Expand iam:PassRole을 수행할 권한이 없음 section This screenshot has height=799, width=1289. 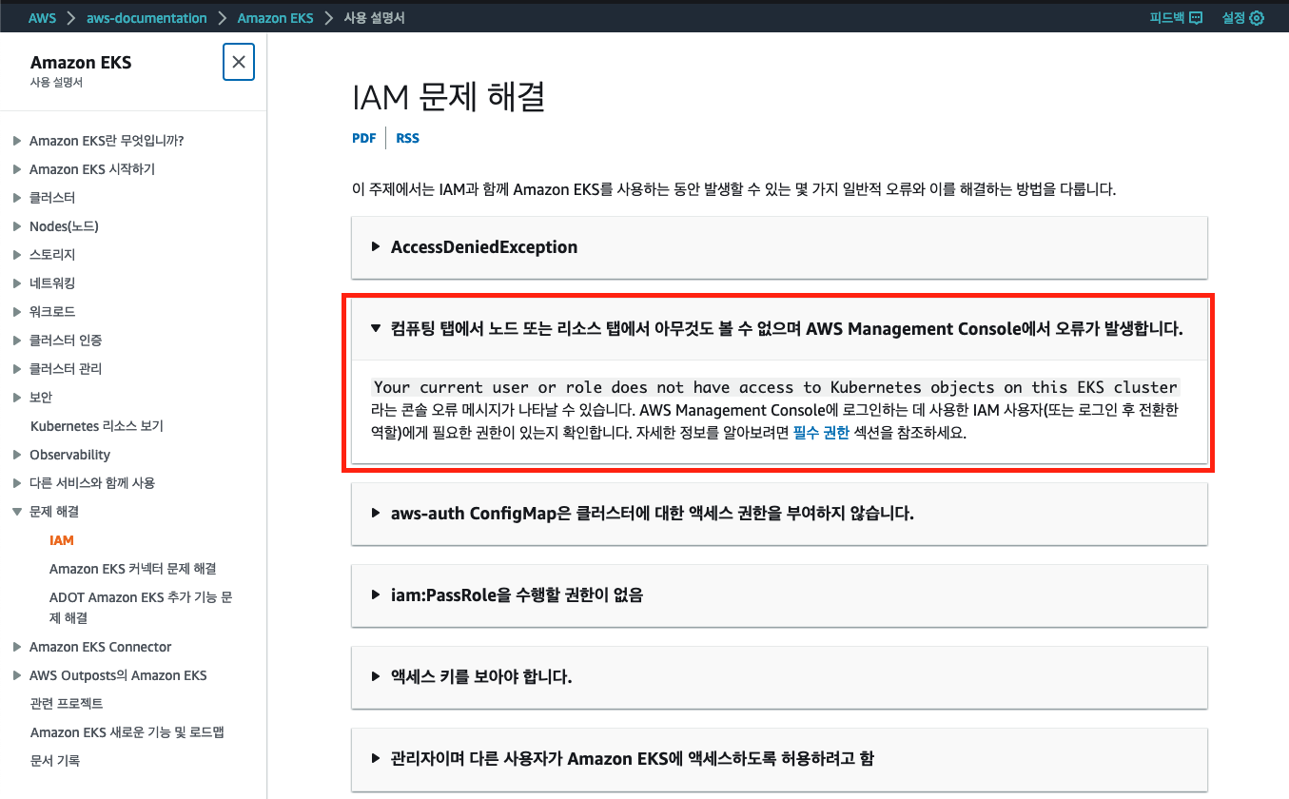[779, 595]
